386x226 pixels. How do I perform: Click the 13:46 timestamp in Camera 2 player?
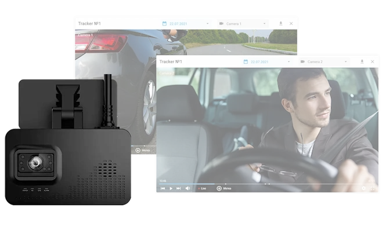(x=163, y=181)
